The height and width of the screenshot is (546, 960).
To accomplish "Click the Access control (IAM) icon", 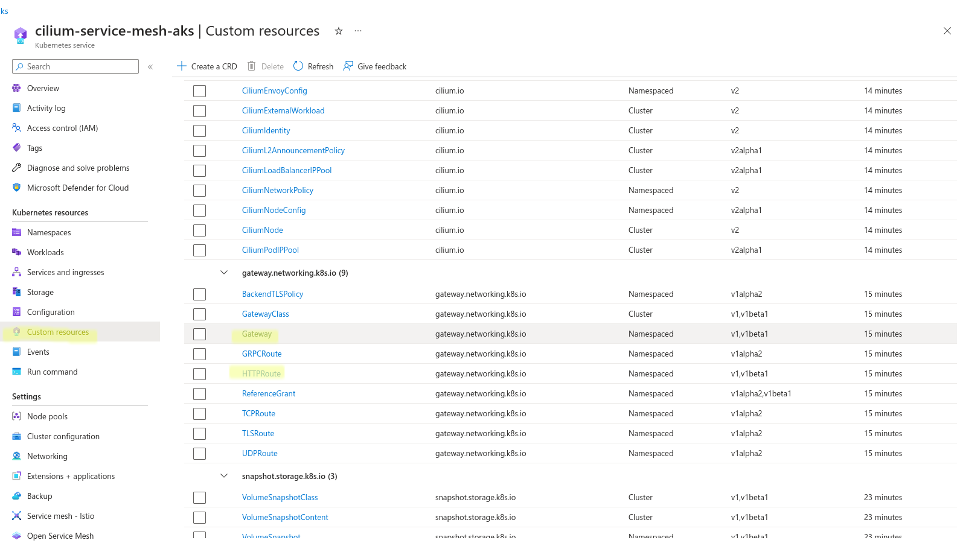I will click(16, 128).
